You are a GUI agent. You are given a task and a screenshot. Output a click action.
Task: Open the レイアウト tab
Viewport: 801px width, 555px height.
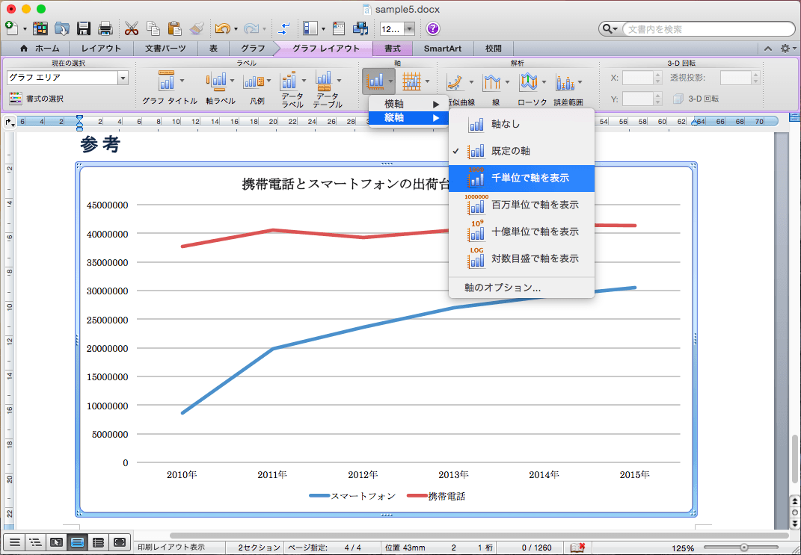click(101, 49)
